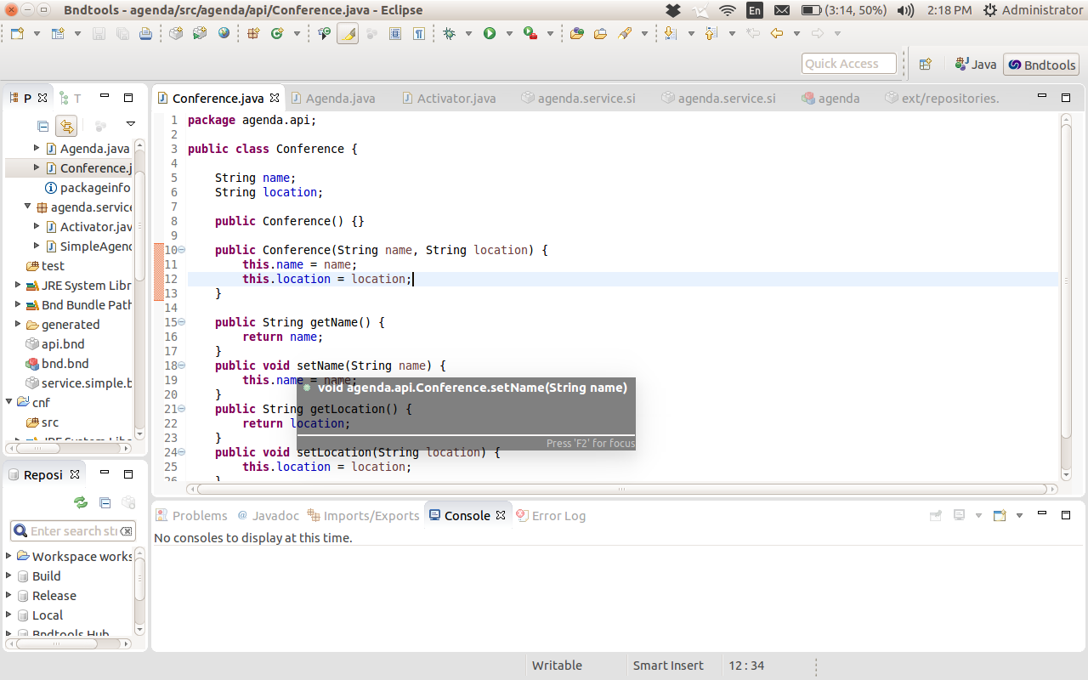Click New Java Class green icon
The height and width of the screenshot is (680, 1088).
point(277,34)
